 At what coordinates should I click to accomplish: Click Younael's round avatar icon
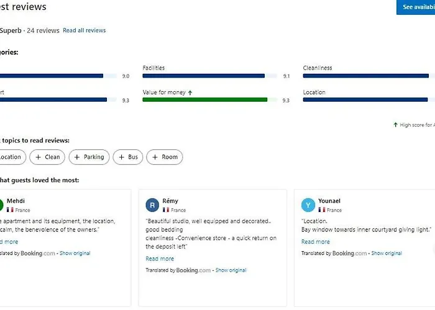[308, 205]
